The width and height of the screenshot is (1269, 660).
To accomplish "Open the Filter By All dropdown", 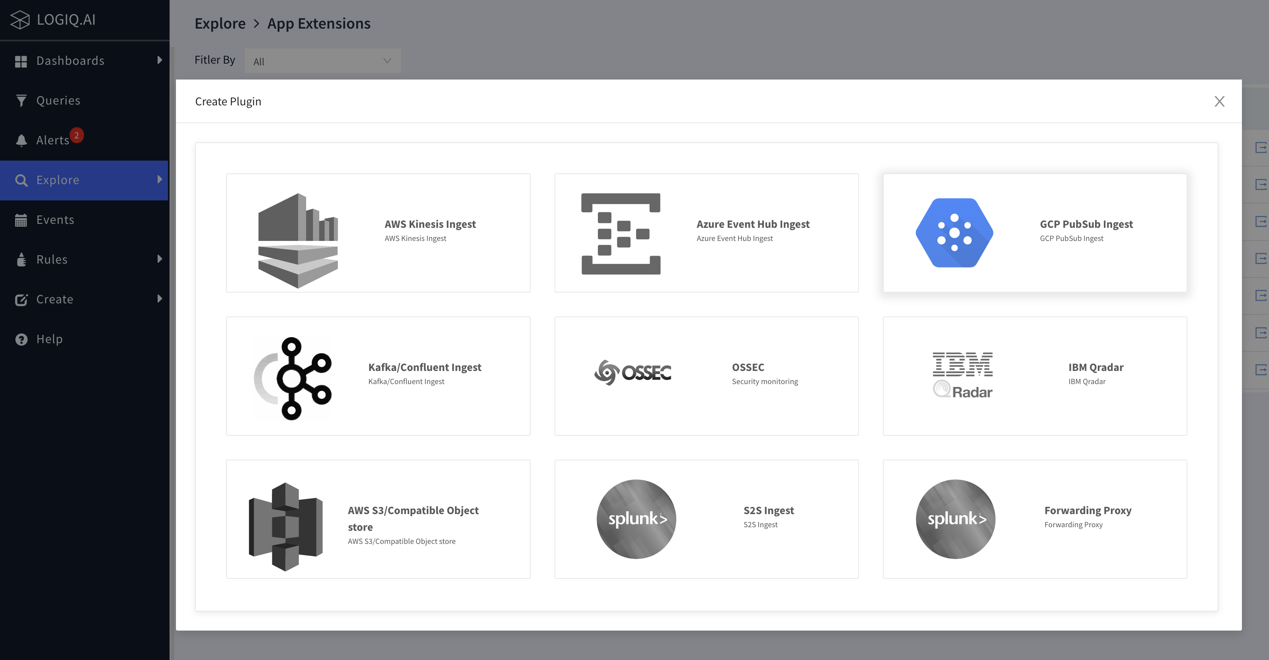I will (x=322, y=61).
